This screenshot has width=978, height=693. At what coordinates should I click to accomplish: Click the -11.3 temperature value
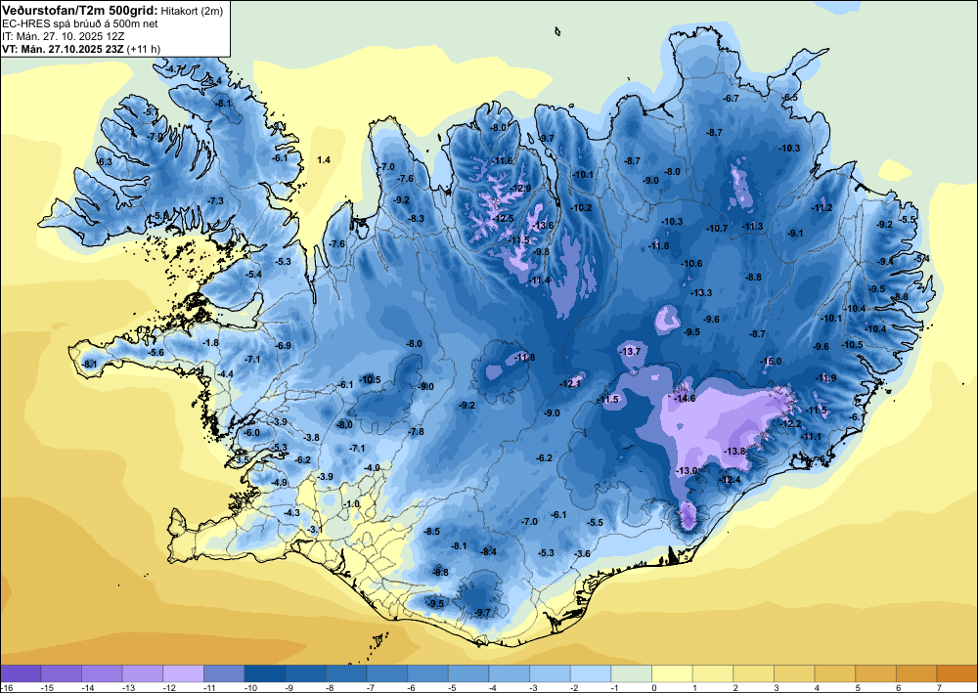753,226
